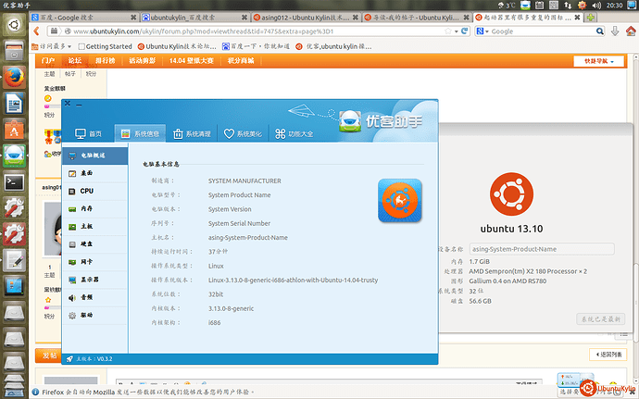Open the 访问最多 bookmarks dropdown
The image size is (639, 399).
[x=52, y=46]
